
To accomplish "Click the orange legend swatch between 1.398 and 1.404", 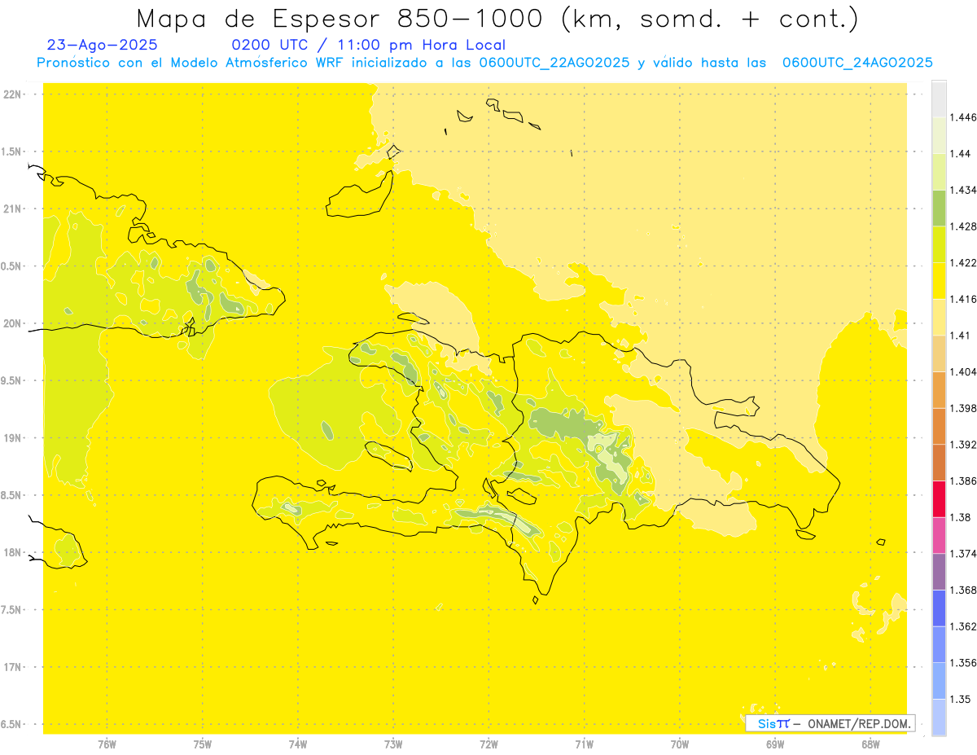I will coord(939,389).
